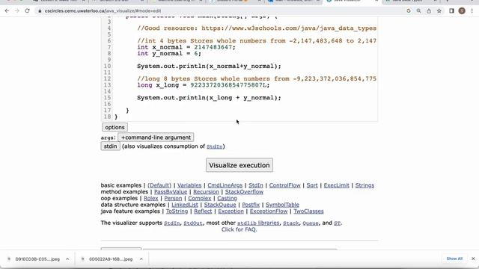Click the D91EC03B jpeg file icon
This screenshot has width=479, height=269.
click(9, 259)
